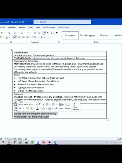Toggle Align Right in ribbon
Screen dimensions: 122x163
point(23,37)
